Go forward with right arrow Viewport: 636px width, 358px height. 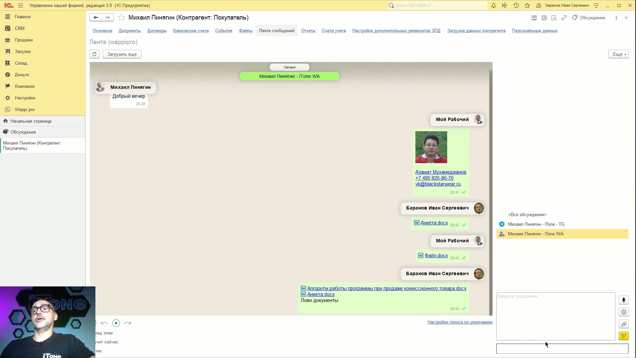pos(108,17)
